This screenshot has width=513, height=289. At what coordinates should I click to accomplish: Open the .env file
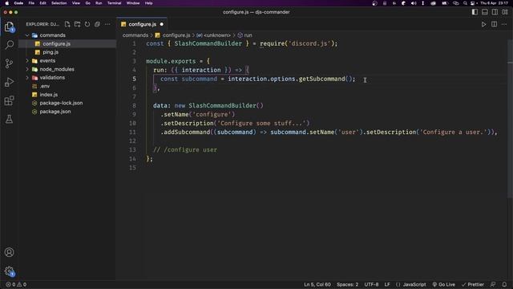[x=45, y=86]
